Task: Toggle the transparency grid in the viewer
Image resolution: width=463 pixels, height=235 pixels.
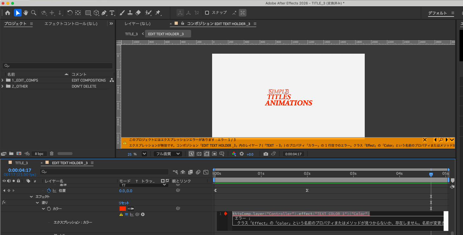Action: [199, 154]
